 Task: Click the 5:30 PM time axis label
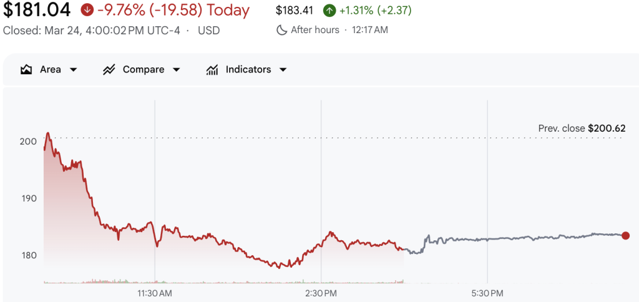click(487, 293)
